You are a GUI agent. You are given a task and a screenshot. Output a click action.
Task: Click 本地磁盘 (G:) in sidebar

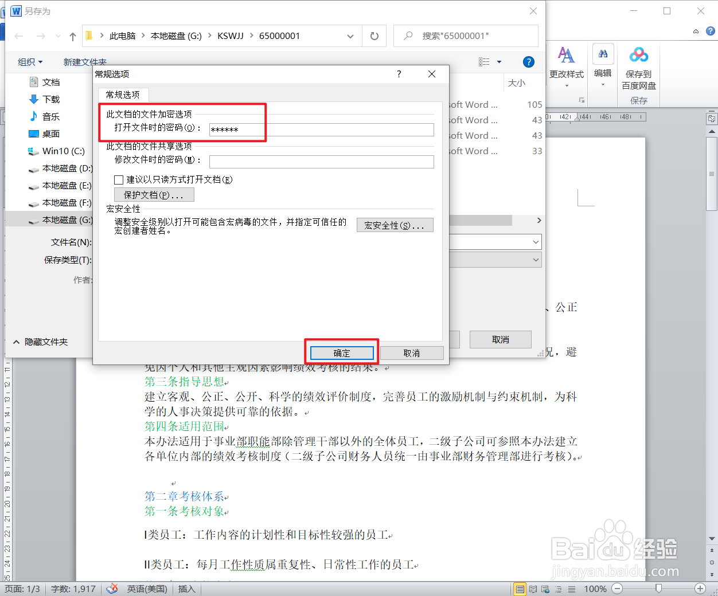[x=65, y=219]
